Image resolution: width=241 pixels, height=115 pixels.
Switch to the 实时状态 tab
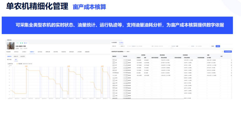(16, 52)
